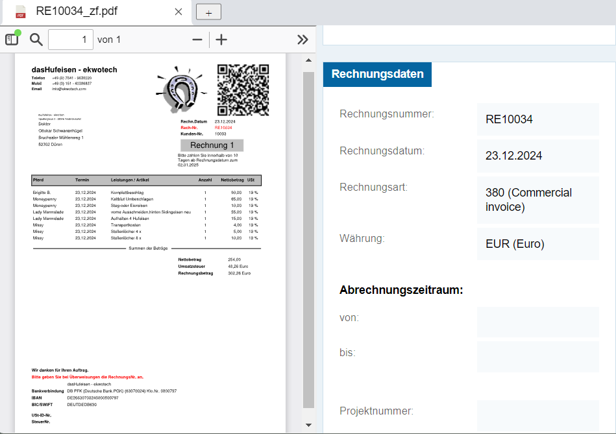Viewport: 616px width, 434px height.
Task: Open the PDF viewer tools menu
Action: tap(302, 40)
